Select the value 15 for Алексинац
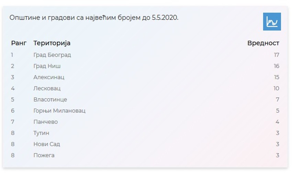 (x=277, y=77)
